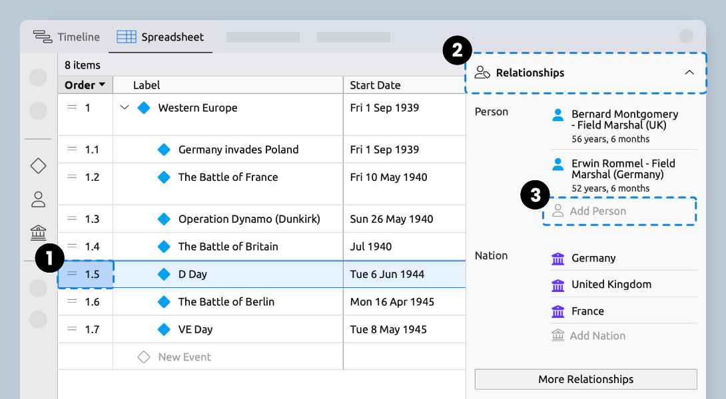Image resolution: width=726 pixels, height=399 pixels.
Task: Select The Battle of Berlin label
Action: coord(226,302)
